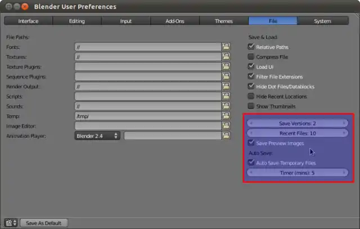Enable the Compress File checkbox
Image resolution: width=360 pixels, height=229 pixels.
(251, 57)
